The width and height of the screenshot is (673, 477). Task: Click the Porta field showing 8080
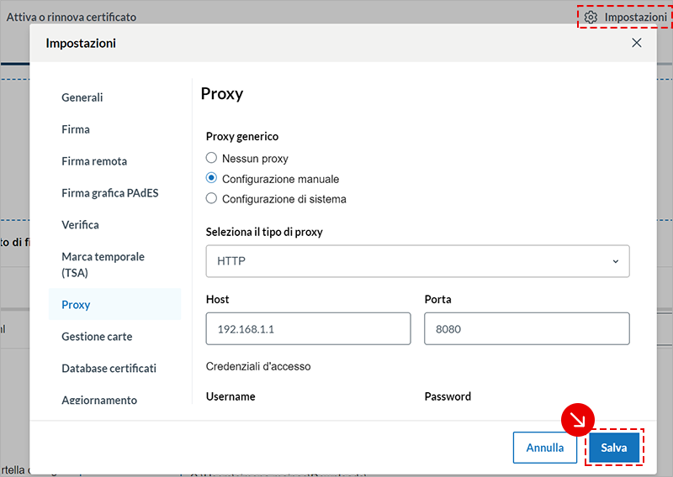[x=527, y=329]
